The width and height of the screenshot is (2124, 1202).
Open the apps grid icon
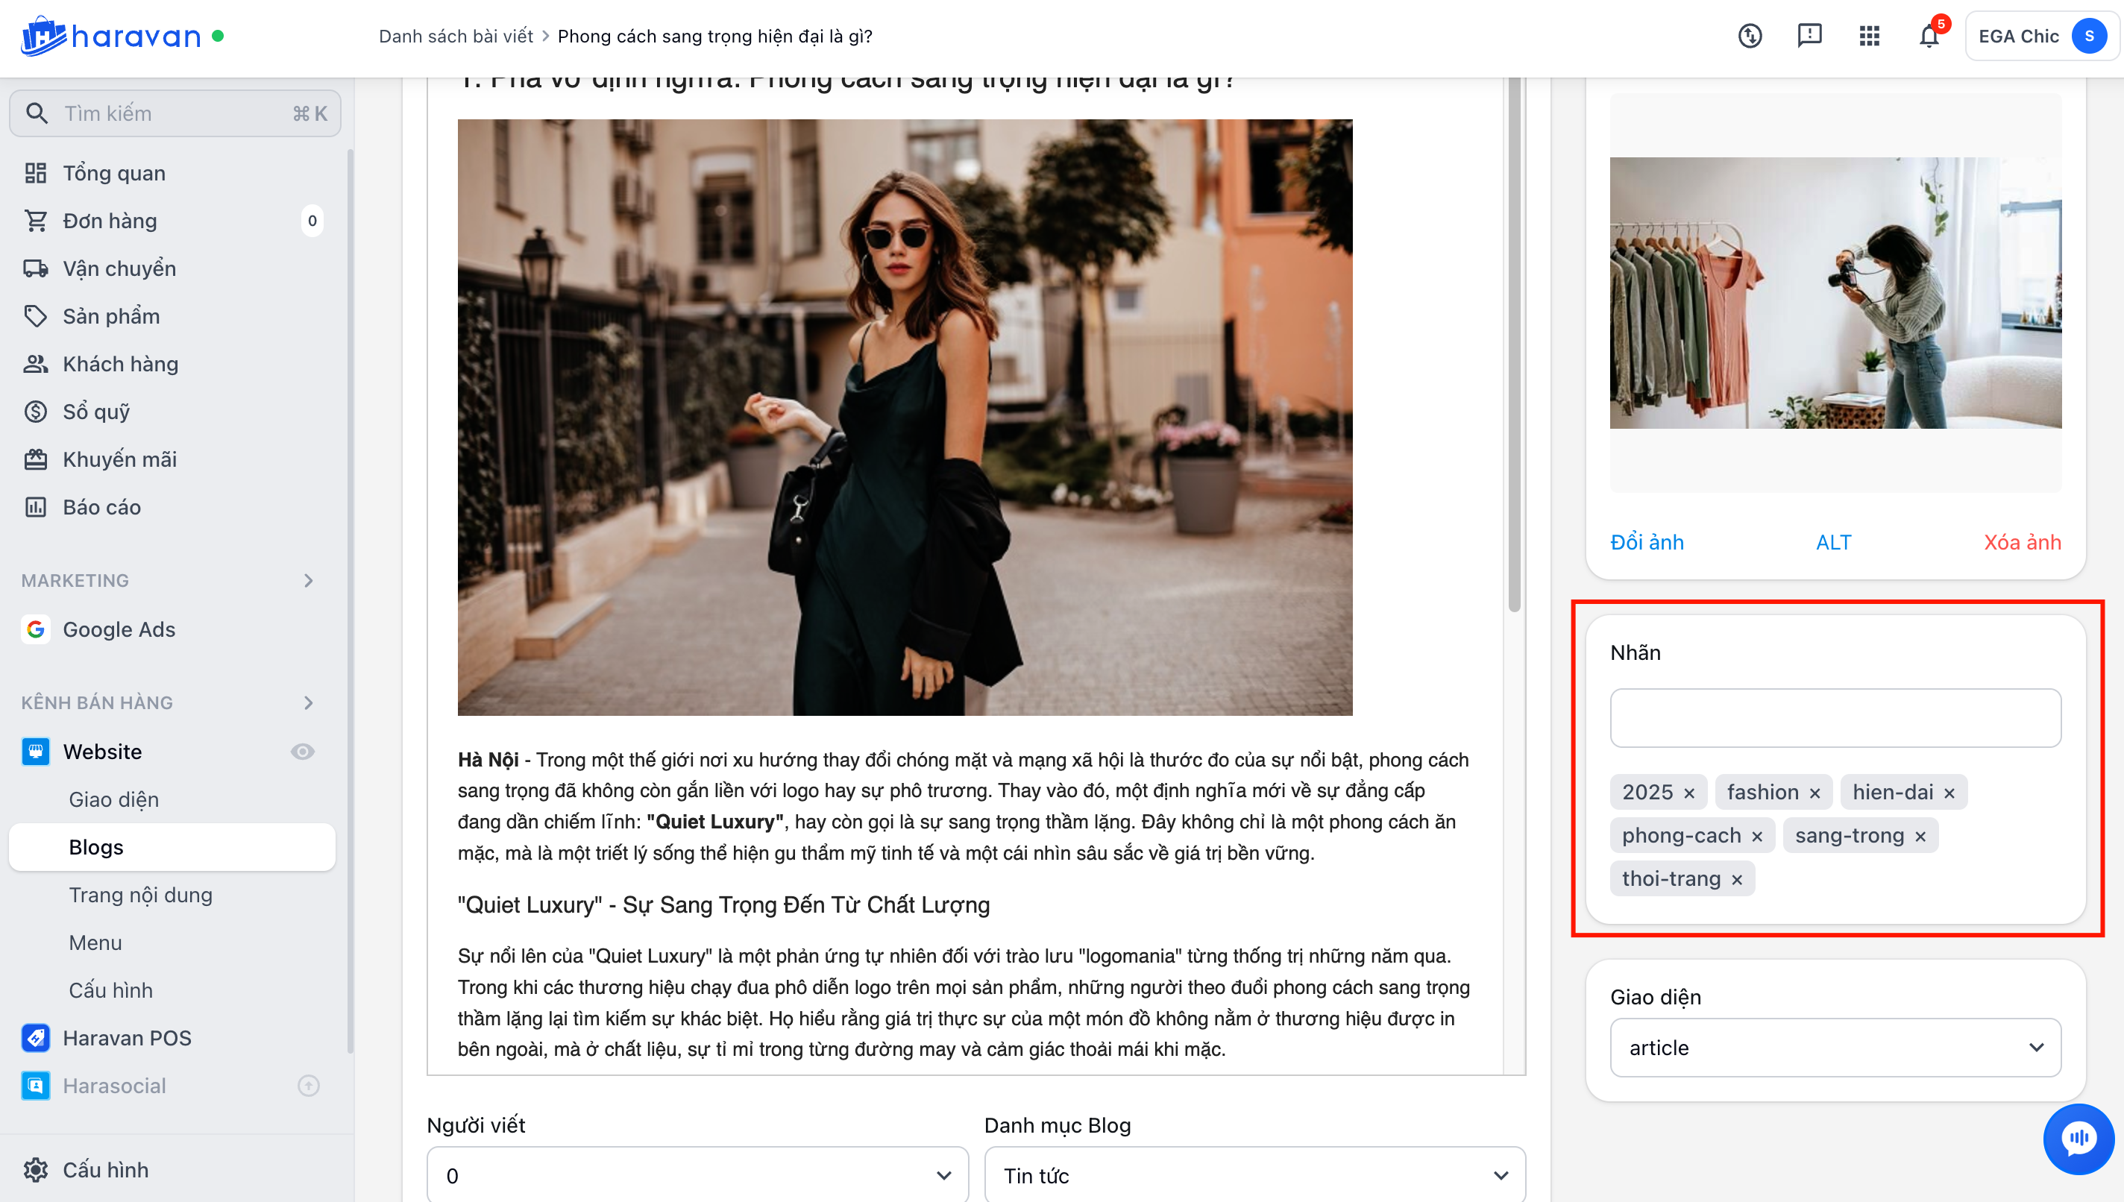coord(1869,37)
